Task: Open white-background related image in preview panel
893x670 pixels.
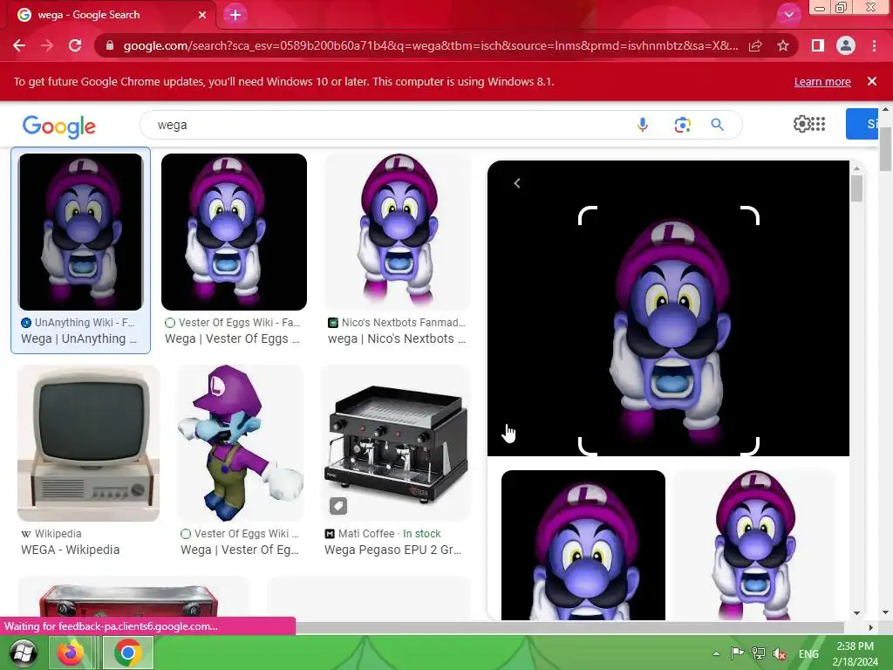Action: click(754, 544)
